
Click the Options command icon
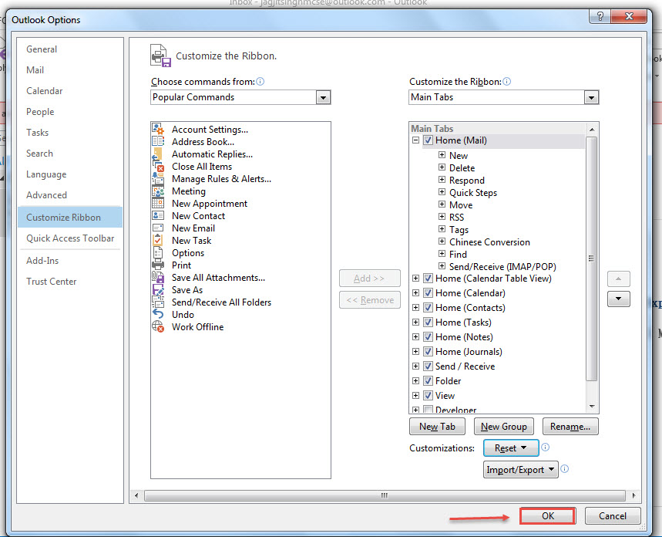(x=158, y=253)
